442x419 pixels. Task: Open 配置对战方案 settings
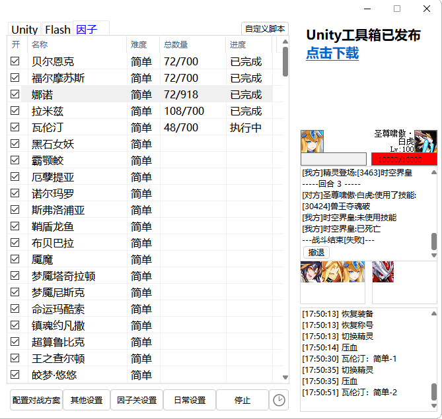tap(36, 400)
